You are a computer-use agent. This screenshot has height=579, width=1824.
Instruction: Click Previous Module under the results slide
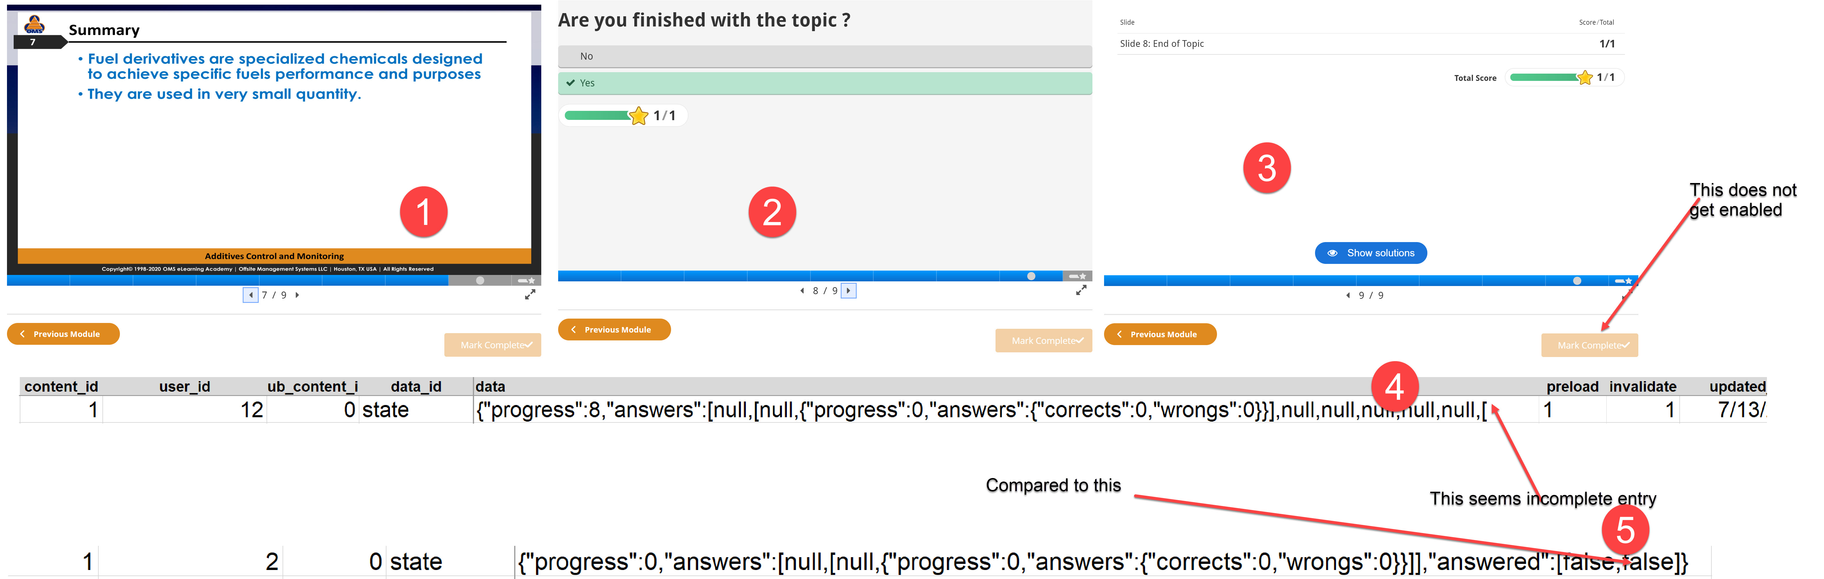coord(1160,334)
